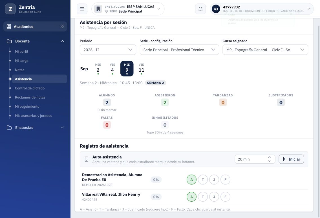Open the Sede configuración dropdown
Viewport: 320px width, 218px height.
click(x=179, y=50)
